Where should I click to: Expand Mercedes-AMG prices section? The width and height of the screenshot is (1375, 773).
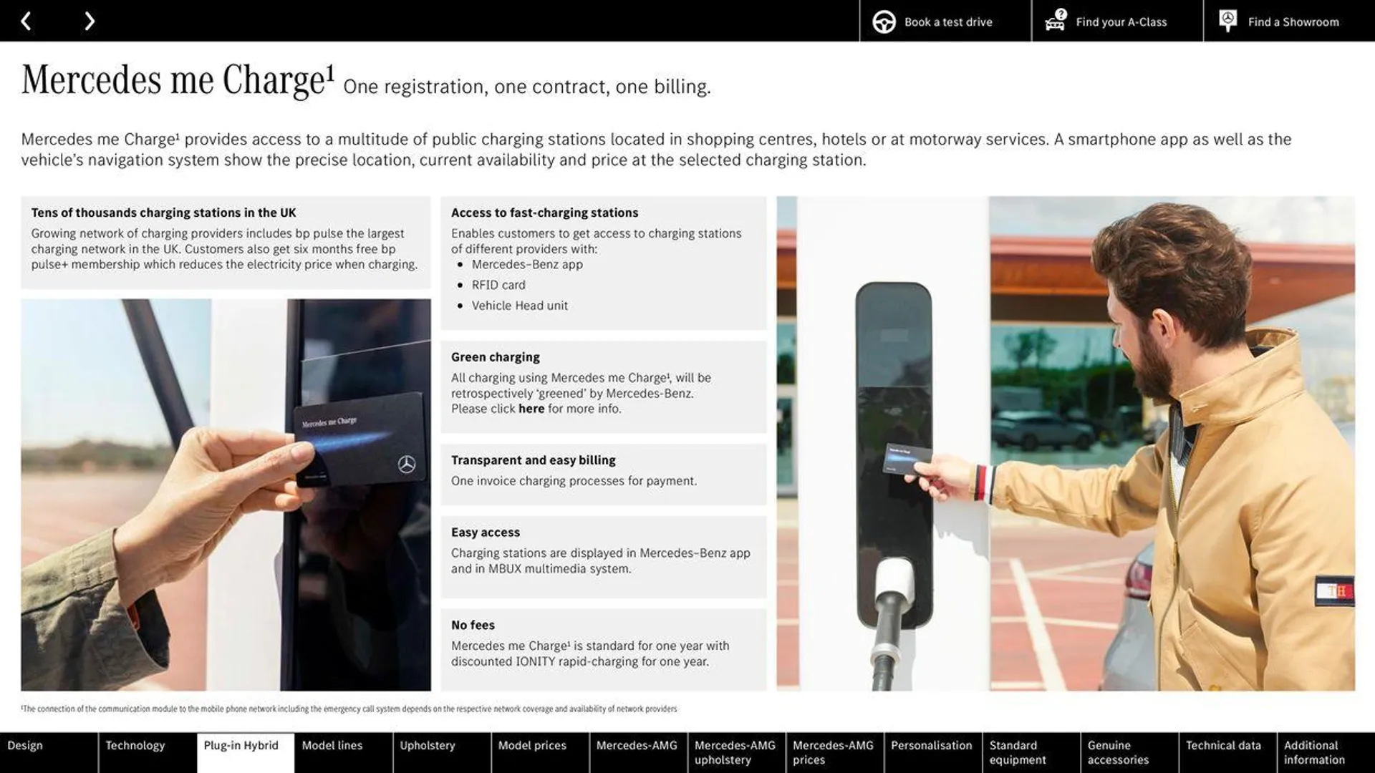(x=833, y=752)
